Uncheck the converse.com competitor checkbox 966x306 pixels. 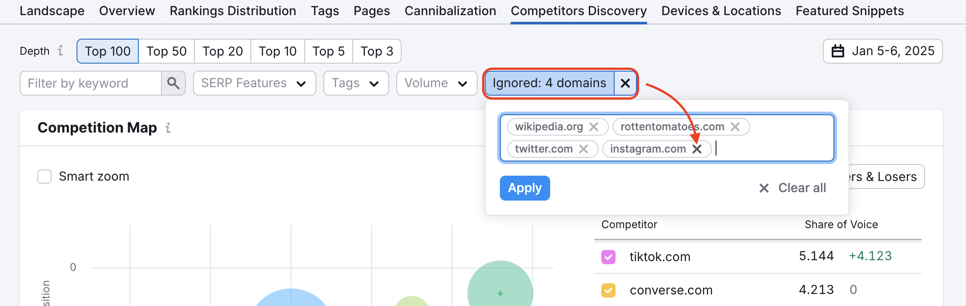click(x=608, y=290)
